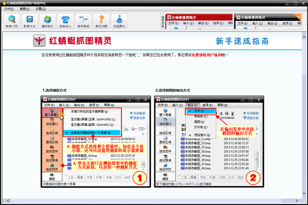
Task: Open the 快捷上网 browser icon
Action: point(12,21)
